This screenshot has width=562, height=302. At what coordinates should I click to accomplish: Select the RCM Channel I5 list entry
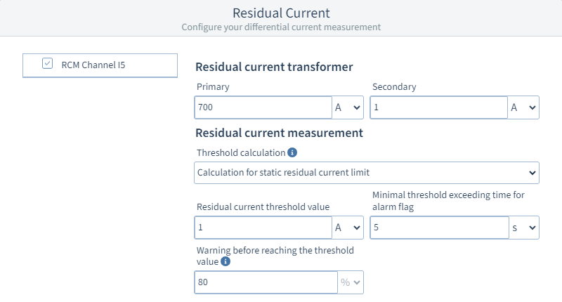tap(98, 65)
